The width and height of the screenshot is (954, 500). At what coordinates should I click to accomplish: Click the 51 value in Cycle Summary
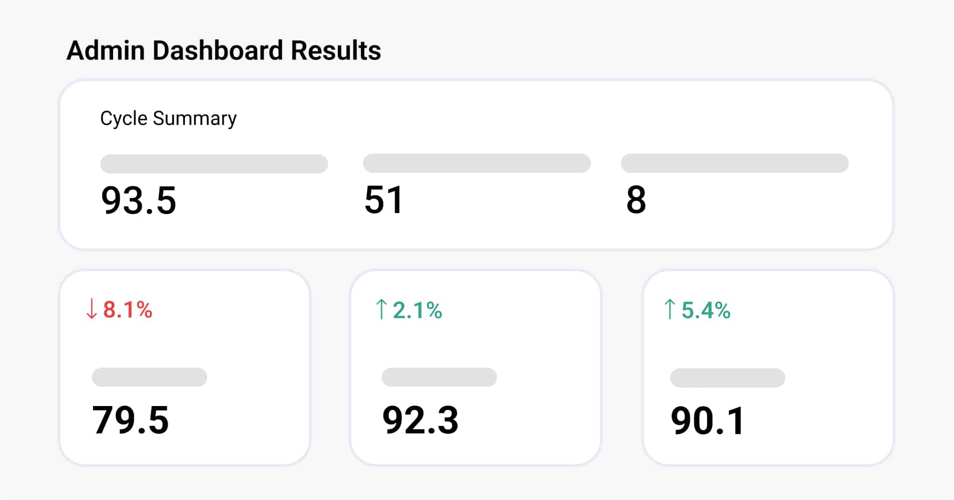[x=384, y=200]
